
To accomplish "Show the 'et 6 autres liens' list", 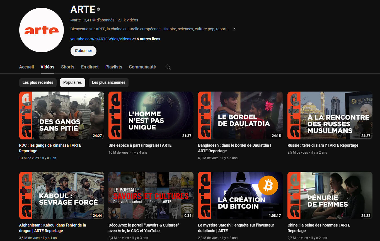I will tap(146, 39).
